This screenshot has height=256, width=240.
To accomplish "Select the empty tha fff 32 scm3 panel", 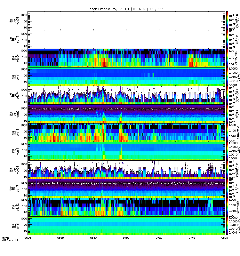I will [126, 39].
